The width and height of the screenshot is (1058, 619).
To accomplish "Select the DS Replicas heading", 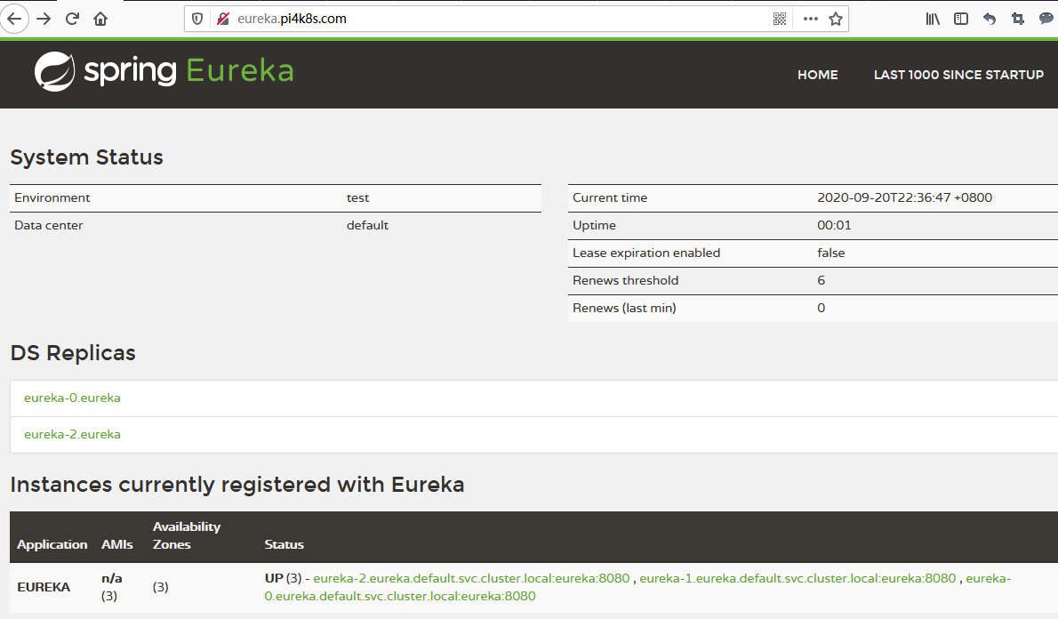I will click(x=73, y=353).
